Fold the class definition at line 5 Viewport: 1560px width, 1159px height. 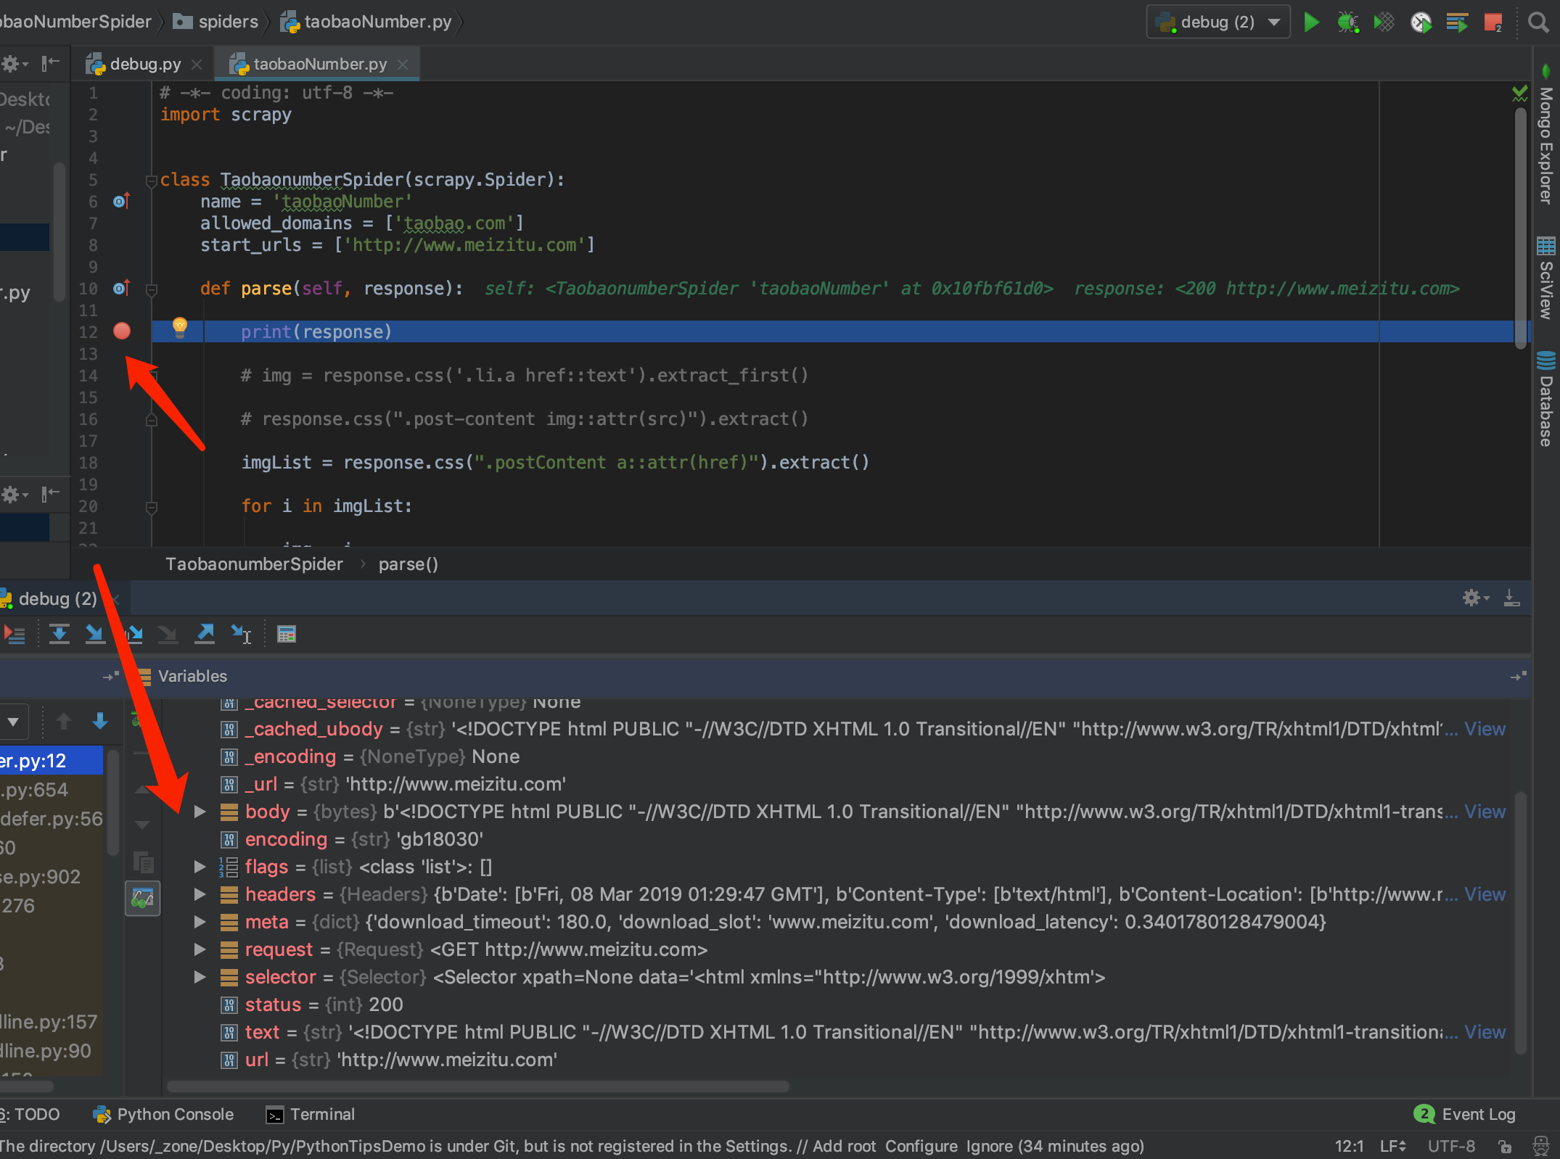tap(152, 181)
